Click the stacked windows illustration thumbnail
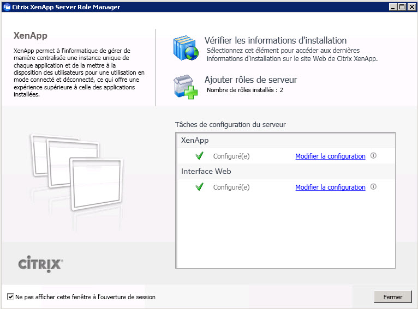 click(x=77, y=172)
